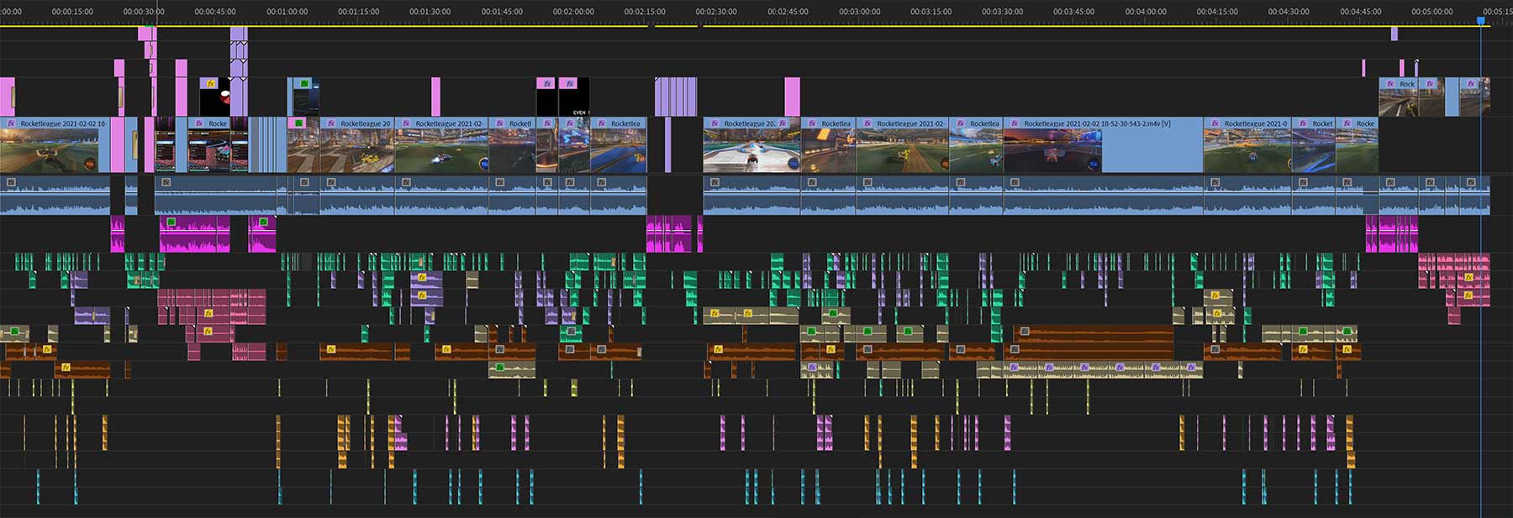1513x518 pixels.
Task: Click the 00:02:00:00 mark on the time ruler
Action: pos(573,12)
